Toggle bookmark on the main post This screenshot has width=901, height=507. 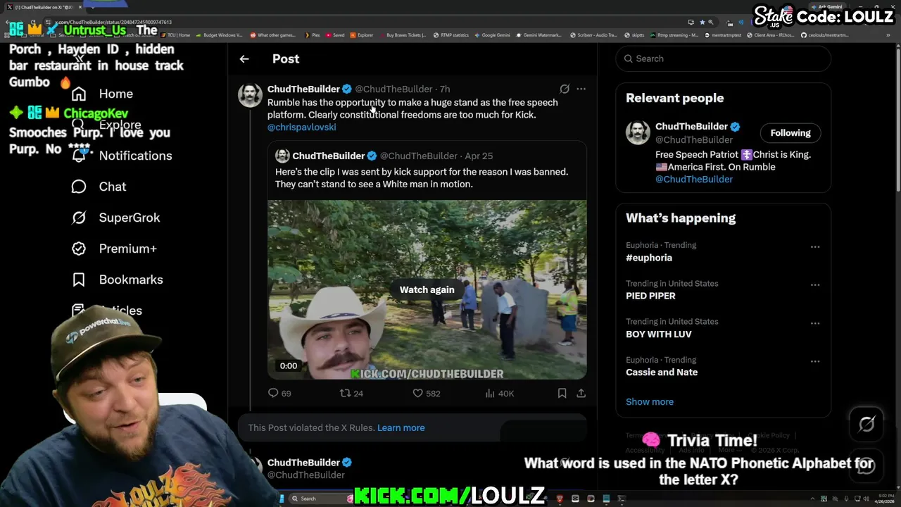[x=562, y=393]
